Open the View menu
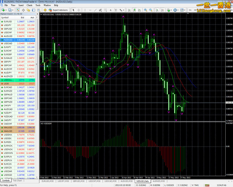Screen dimensions: 233x187 (x=13, y=5)
